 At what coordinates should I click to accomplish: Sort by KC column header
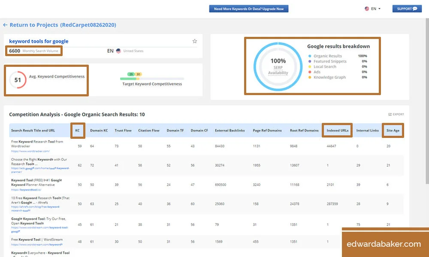(77, 130)
